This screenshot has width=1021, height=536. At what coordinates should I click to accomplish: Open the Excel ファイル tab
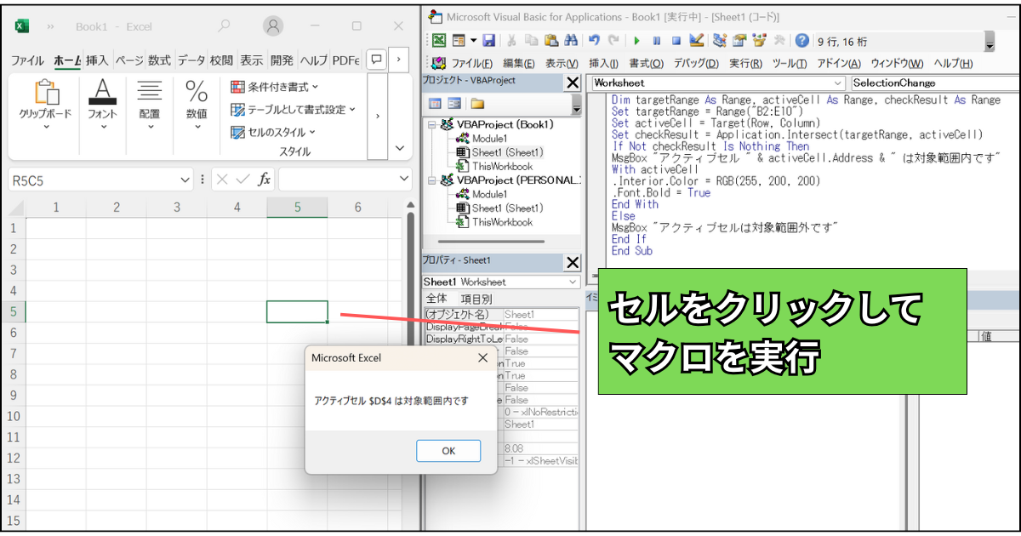(27, 60)
